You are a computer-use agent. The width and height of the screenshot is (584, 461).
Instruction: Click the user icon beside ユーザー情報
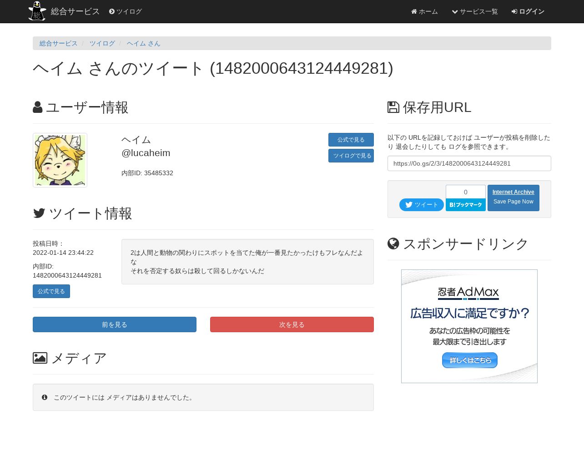tap(38, 107)
